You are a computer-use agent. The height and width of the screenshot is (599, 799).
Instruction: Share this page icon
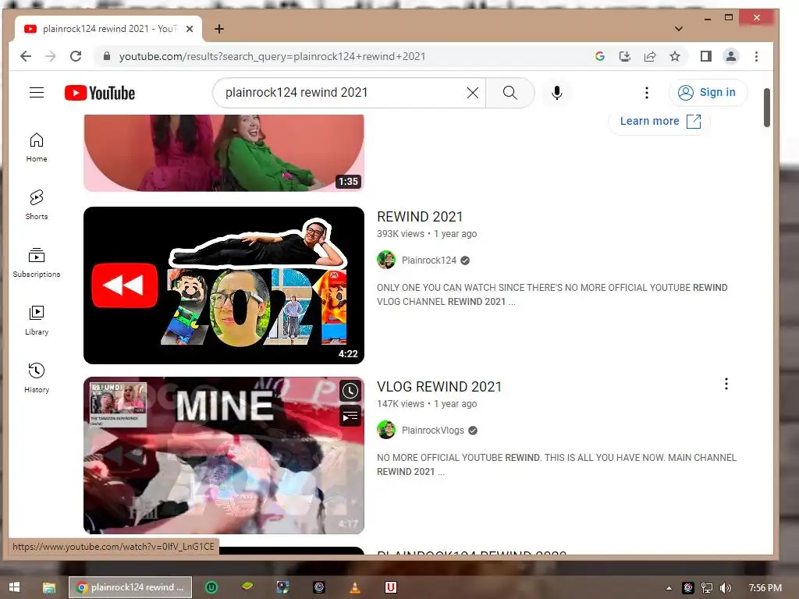(650, 56)
